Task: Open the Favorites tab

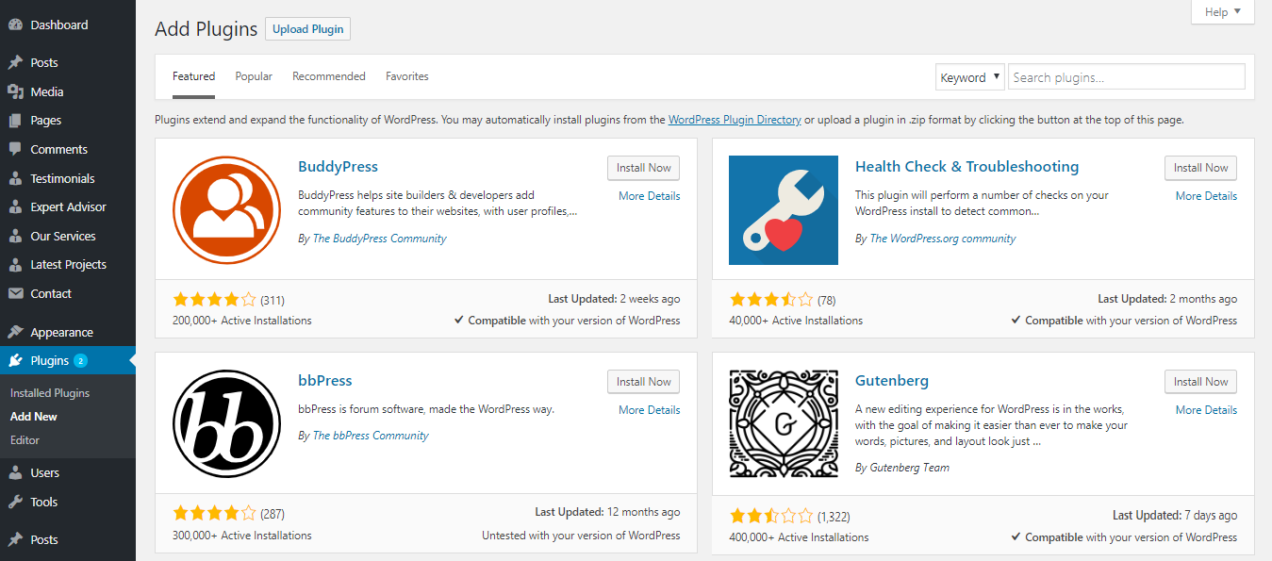Action: pos(406,76)
